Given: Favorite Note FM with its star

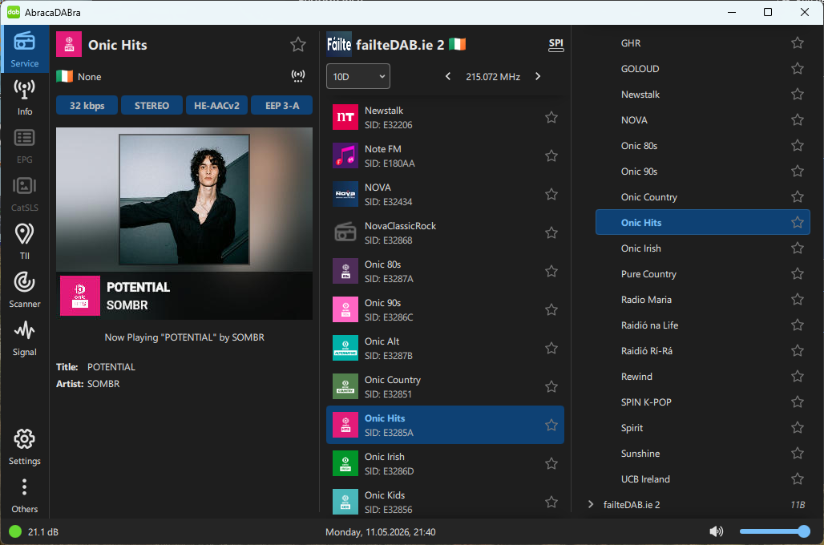Looking at the screenshot, I should (x=551, y=155).
